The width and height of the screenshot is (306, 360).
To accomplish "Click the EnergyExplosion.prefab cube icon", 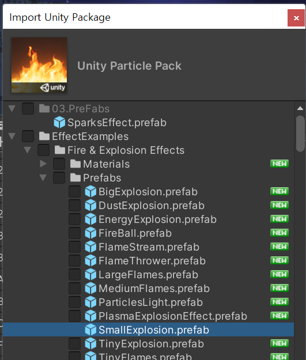I will pyautogui.click(x=90, y=219).
